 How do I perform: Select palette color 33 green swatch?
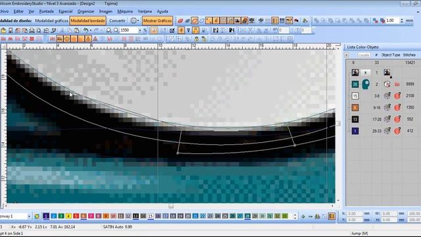285,216
